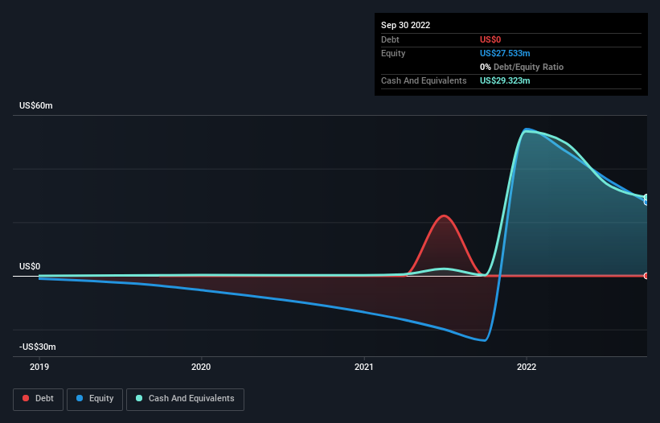Image resolution: width=660 pixels, height=423 pixels.
Task: Click the US$0 y-axis label
Action: click(x=30, y=266)
